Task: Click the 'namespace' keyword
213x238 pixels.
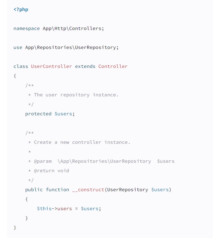Action: click(27, 28)
